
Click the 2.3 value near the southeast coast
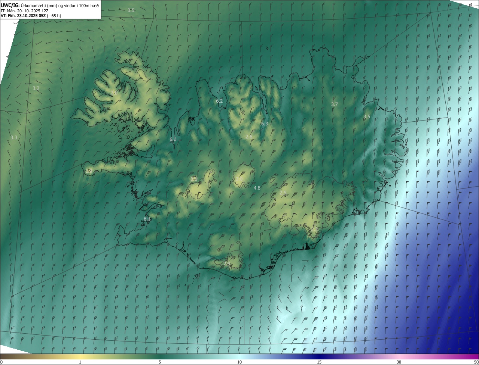[315, 228]
